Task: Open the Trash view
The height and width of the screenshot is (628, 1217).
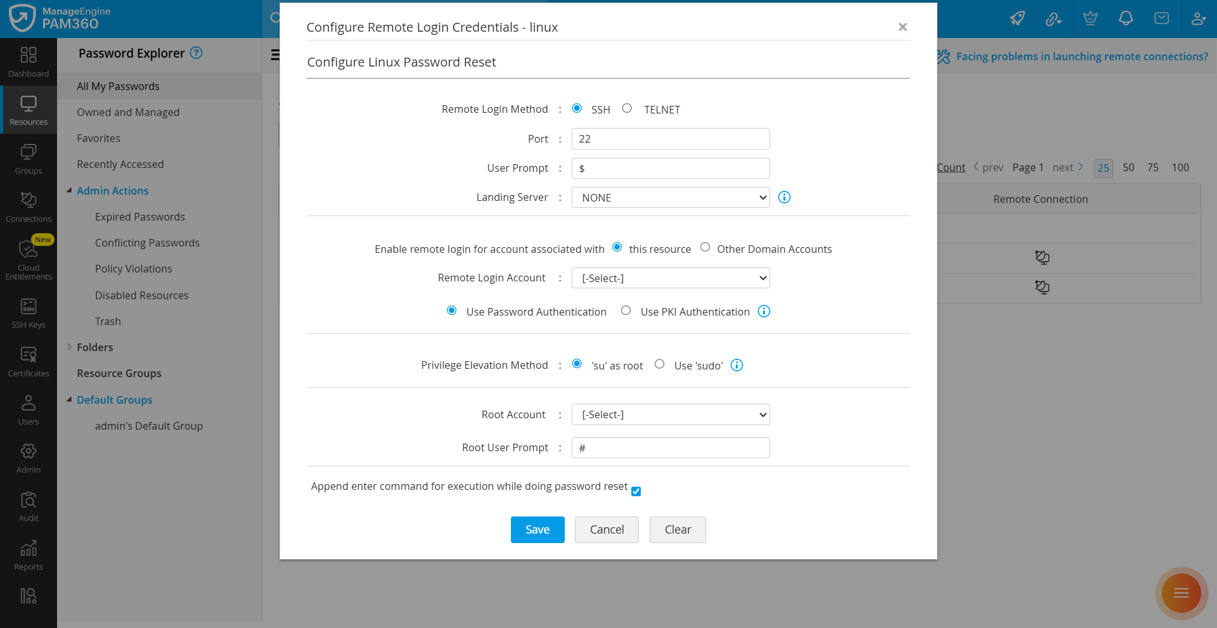Action: click(108, 321)
